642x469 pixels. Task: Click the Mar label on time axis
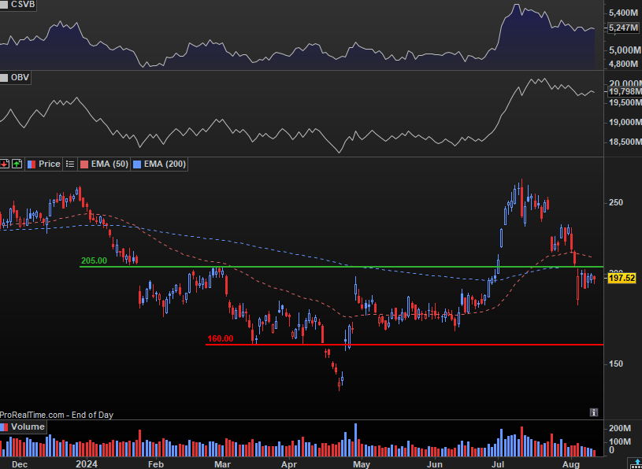(222, 464)
